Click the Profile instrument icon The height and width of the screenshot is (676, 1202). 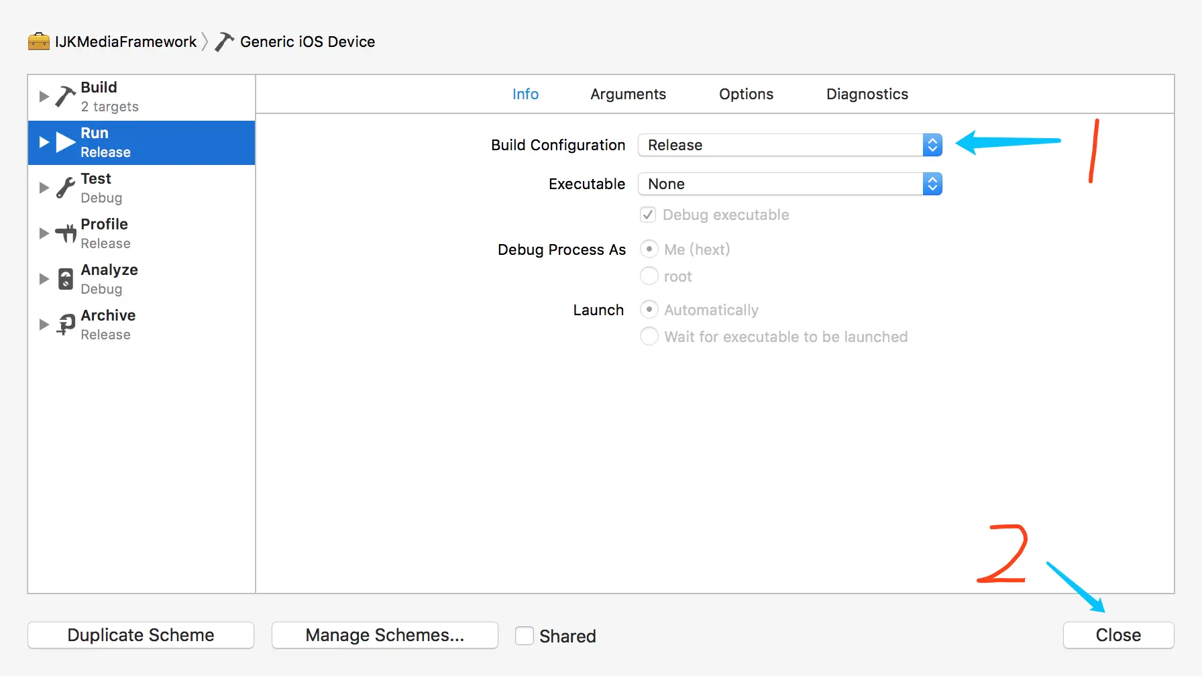[65, 233]
